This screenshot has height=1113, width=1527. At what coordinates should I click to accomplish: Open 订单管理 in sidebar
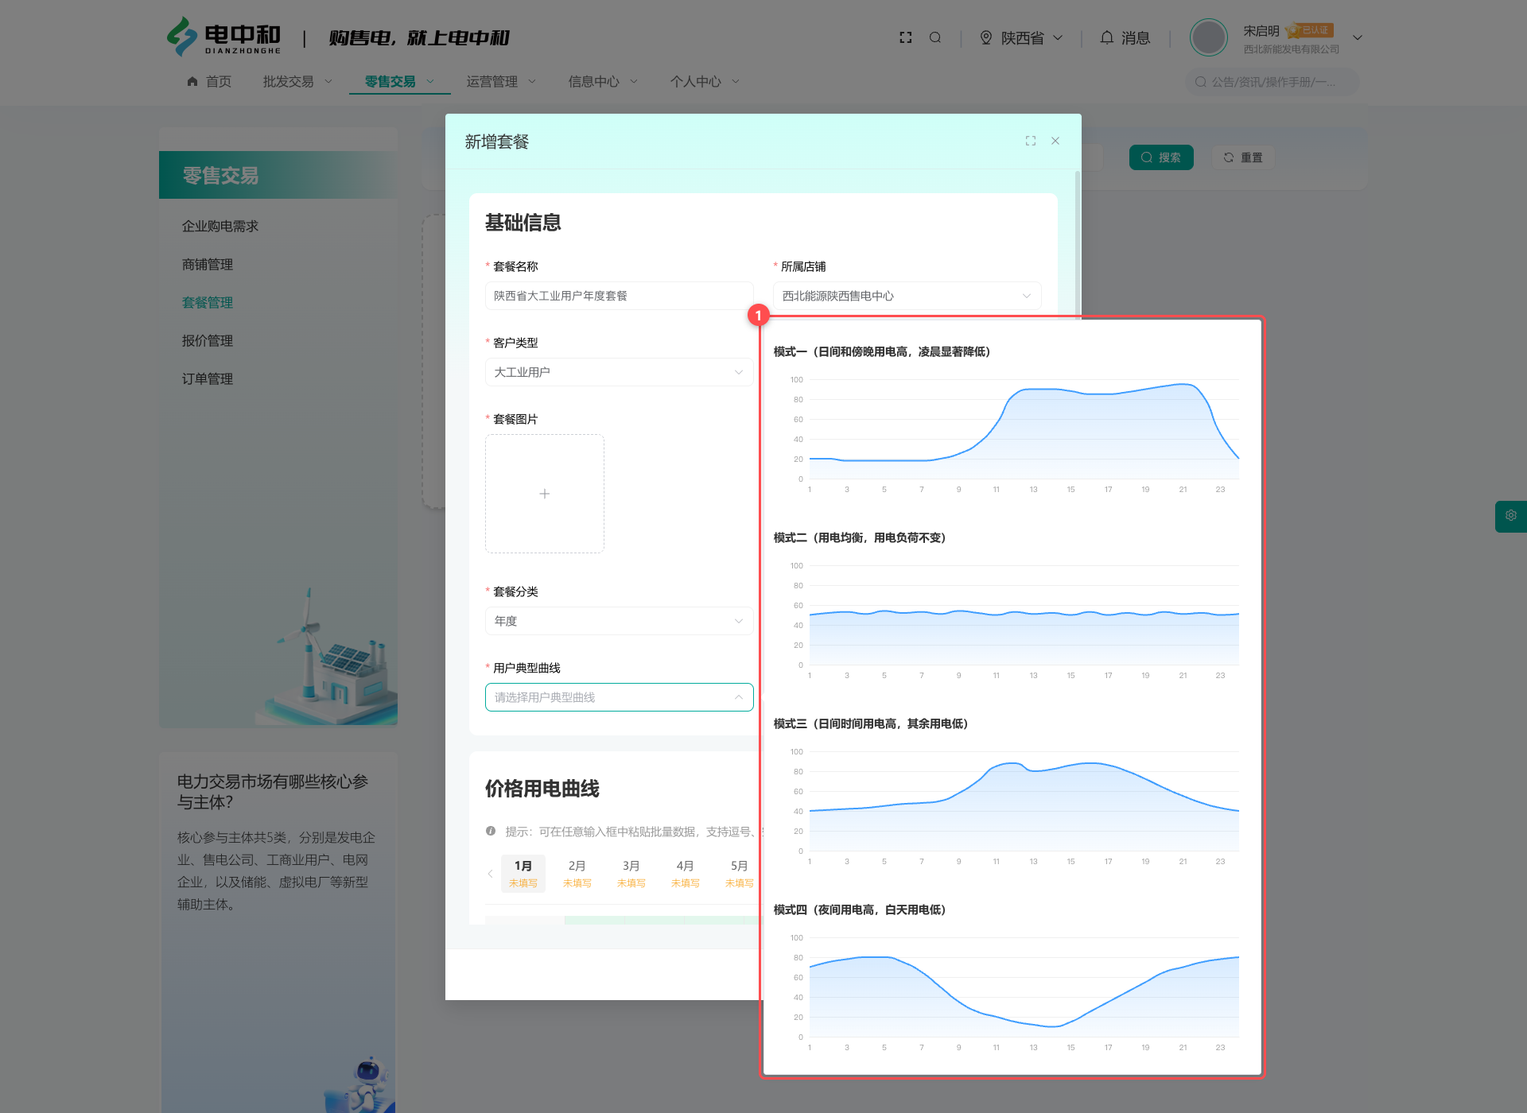pos(208,378)
